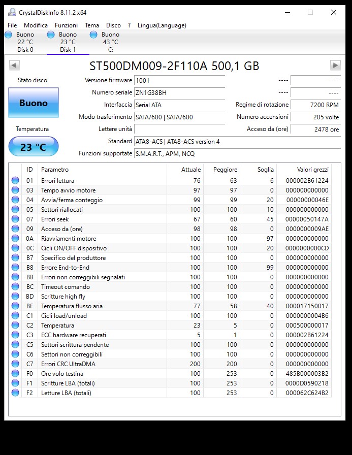
Task: Open the Funzioni menu
Action: [x=66, y=25]
